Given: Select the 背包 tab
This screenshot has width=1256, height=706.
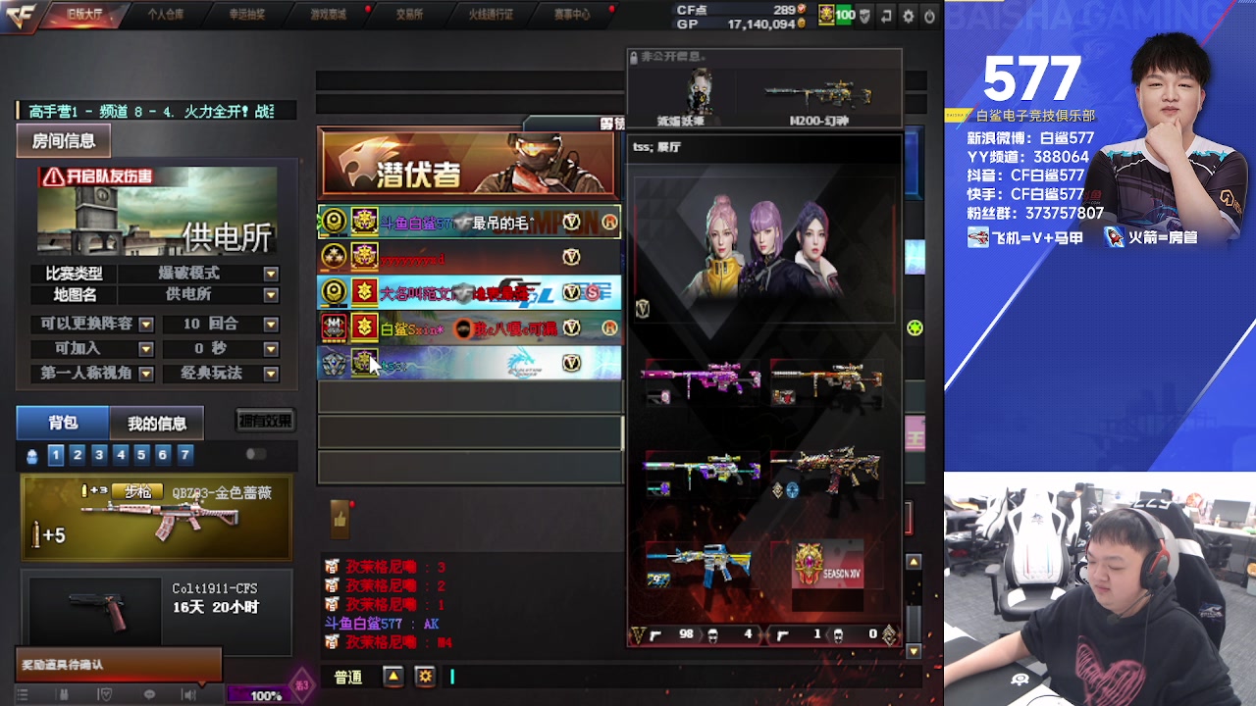Looking at the screenshot, I should [x=63, y=423].
